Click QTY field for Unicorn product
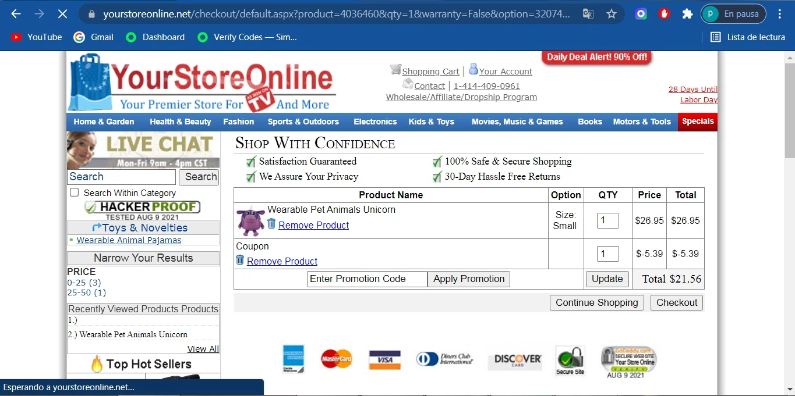The width and height of the screenshot is (795, 396). 607,220
